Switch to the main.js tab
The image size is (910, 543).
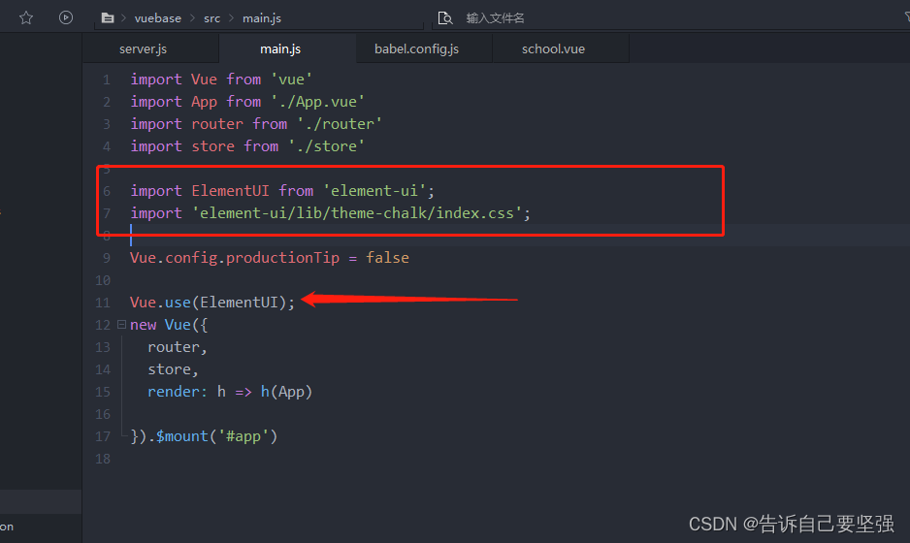pos(280,48)
